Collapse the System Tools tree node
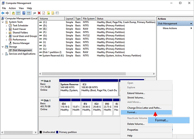Viewport: 194px width, 139px height. (x=3, y=22)
